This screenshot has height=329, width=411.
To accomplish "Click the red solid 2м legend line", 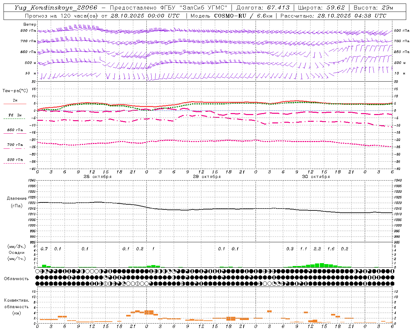I will pos(15,104).
